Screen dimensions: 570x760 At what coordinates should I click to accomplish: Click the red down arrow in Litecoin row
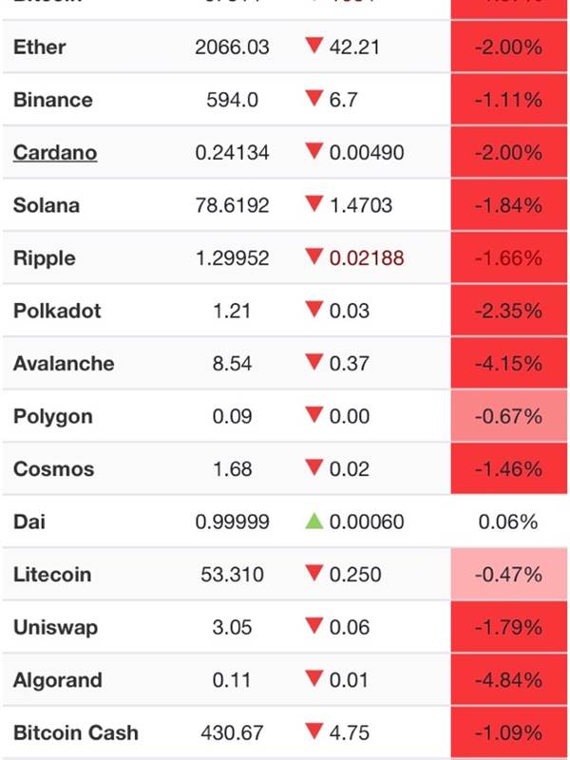314,575
